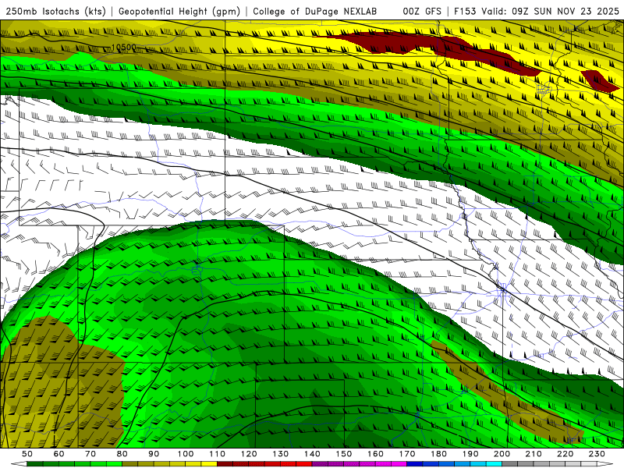This screenshot has width=624, height=468.
Task: Select the cyan swatch just before 200
Action: pos(494,464)
